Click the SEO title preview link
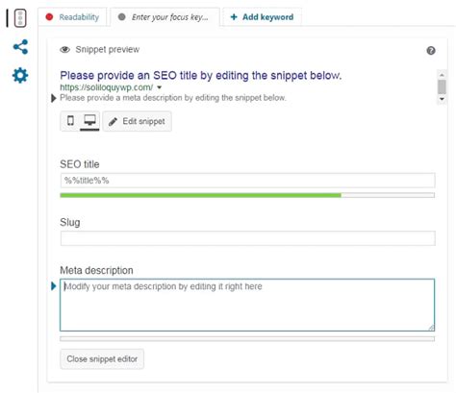This screenshot has width=456, height=393. (x=201, y=76)
